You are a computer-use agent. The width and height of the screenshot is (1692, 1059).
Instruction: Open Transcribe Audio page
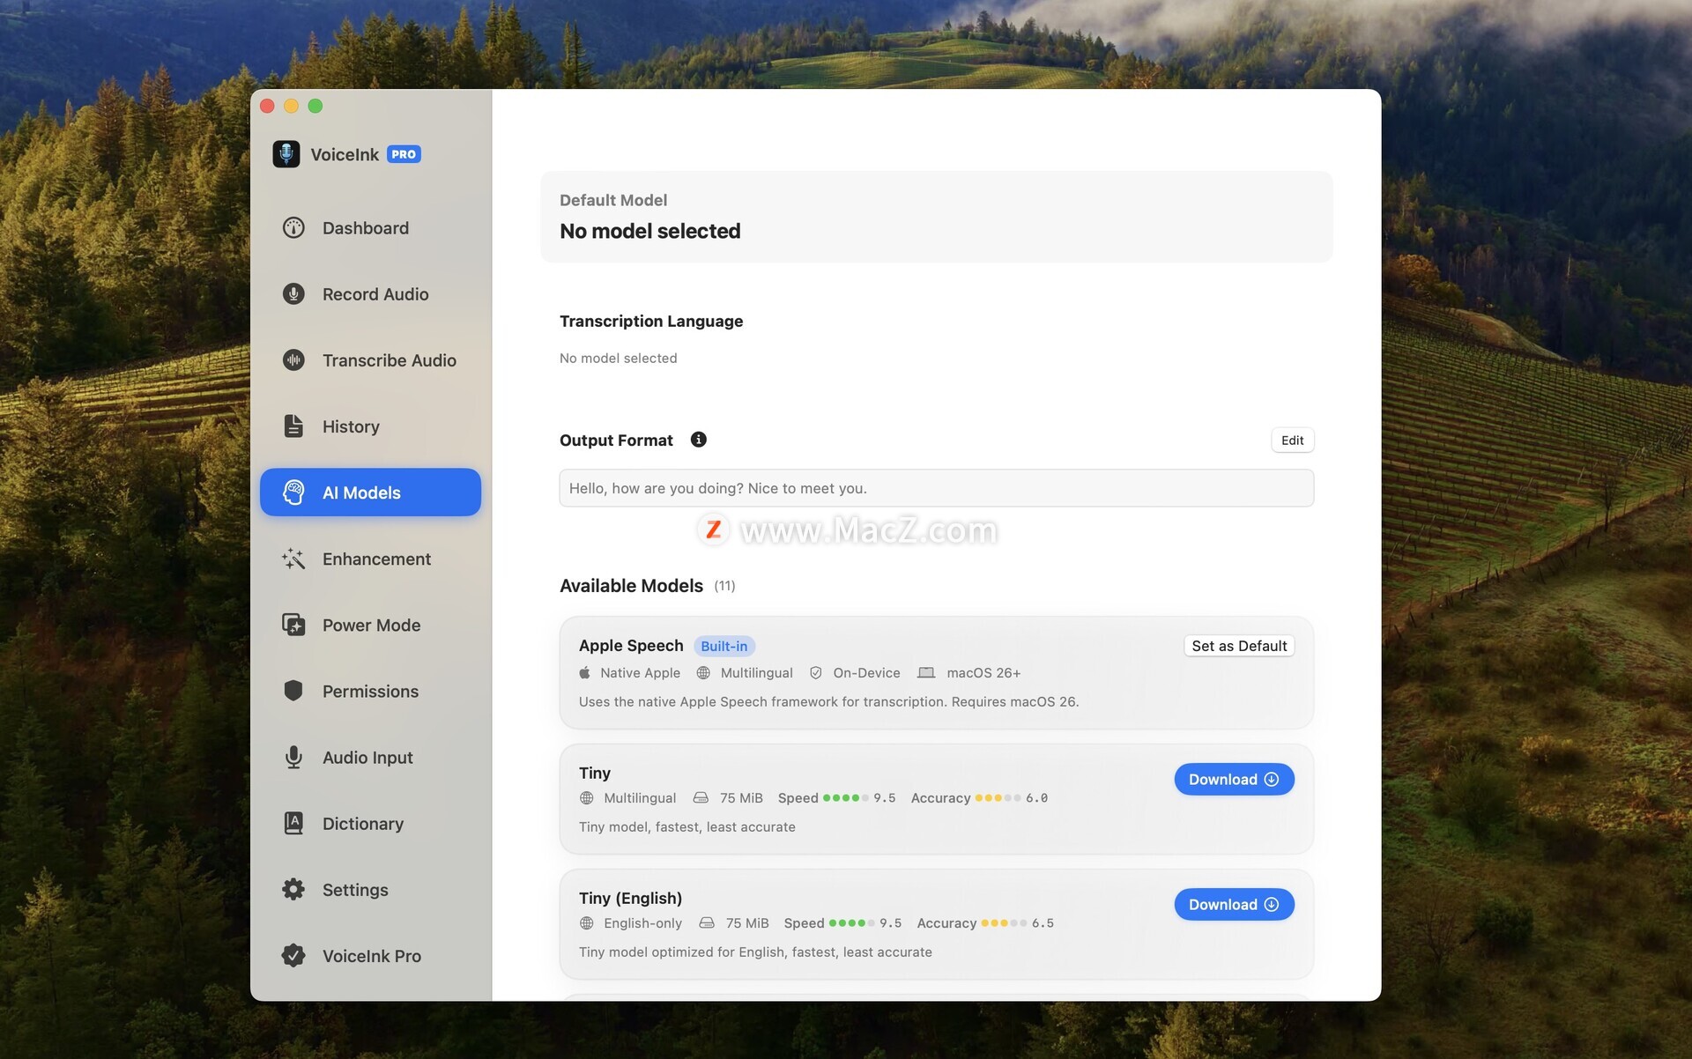[370, 360]
